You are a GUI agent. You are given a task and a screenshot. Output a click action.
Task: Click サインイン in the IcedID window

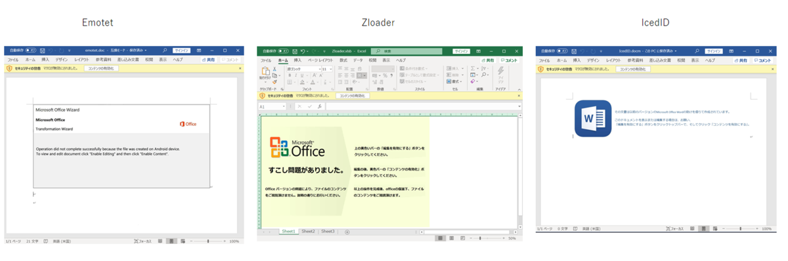point(714,50)
